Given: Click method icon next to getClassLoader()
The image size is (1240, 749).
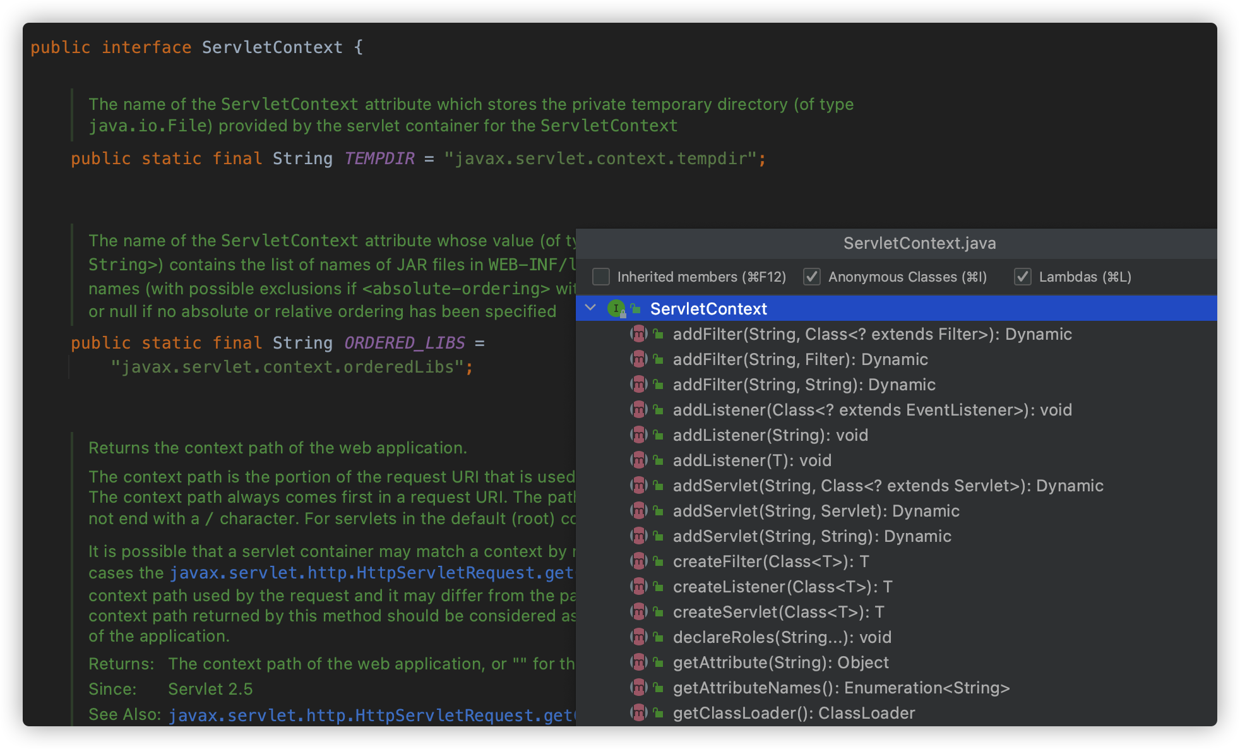Looking at the screenshot, I should [639, 713].
